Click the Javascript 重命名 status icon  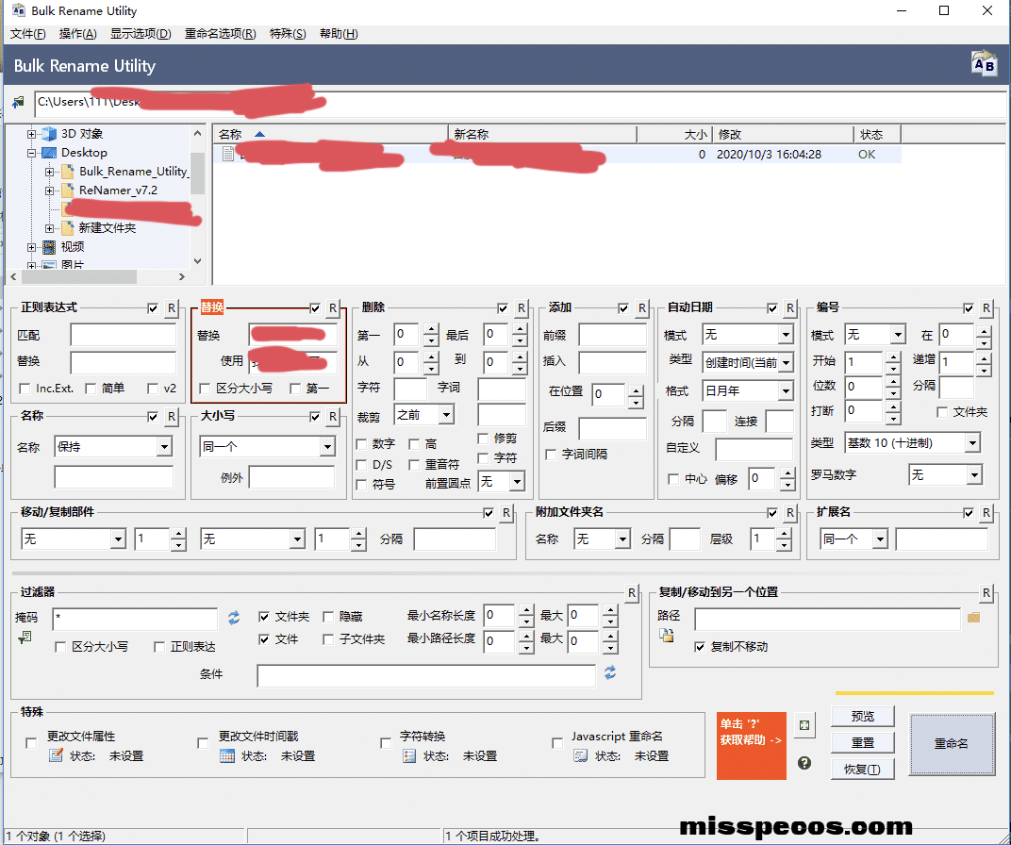[580, 755]
